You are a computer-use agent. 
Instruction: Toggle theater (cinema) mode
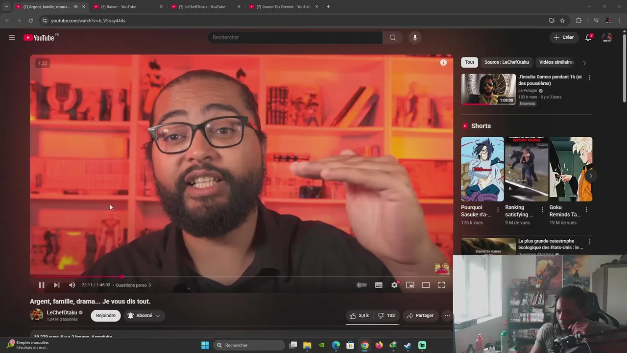pos(426,285)
